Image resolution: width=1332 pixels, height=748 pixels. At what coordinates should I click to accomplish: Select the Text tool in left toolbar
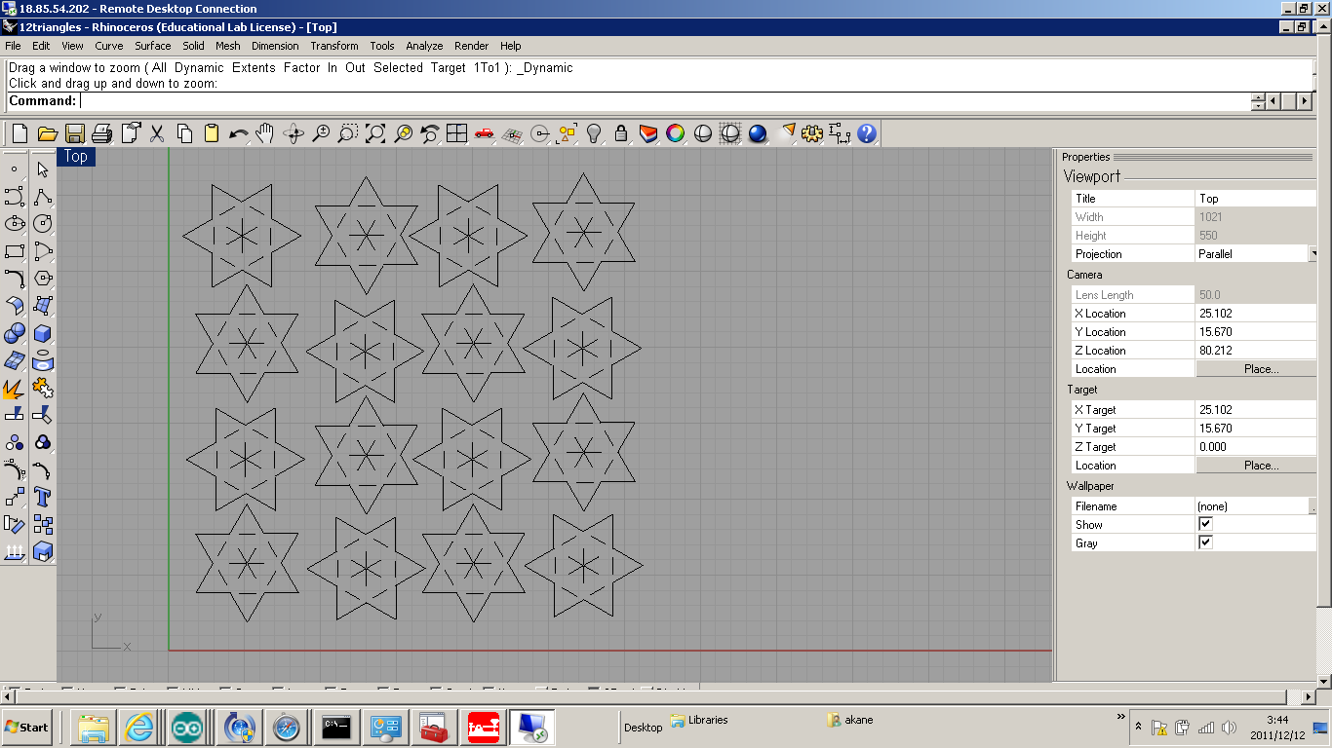coord(42,497)
